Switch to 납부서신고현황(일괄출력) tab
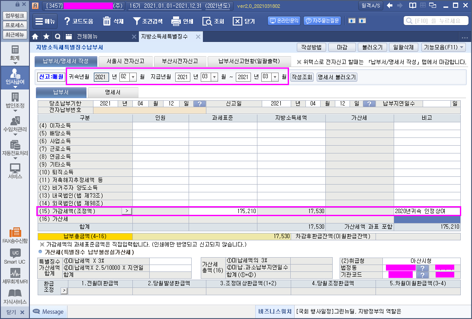Image resolution: width=472 pixels, height=319 pixels. (249, 61)
